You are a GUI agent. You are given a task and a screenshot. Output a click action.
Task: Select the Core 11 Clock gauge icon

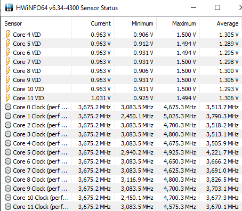8,207
